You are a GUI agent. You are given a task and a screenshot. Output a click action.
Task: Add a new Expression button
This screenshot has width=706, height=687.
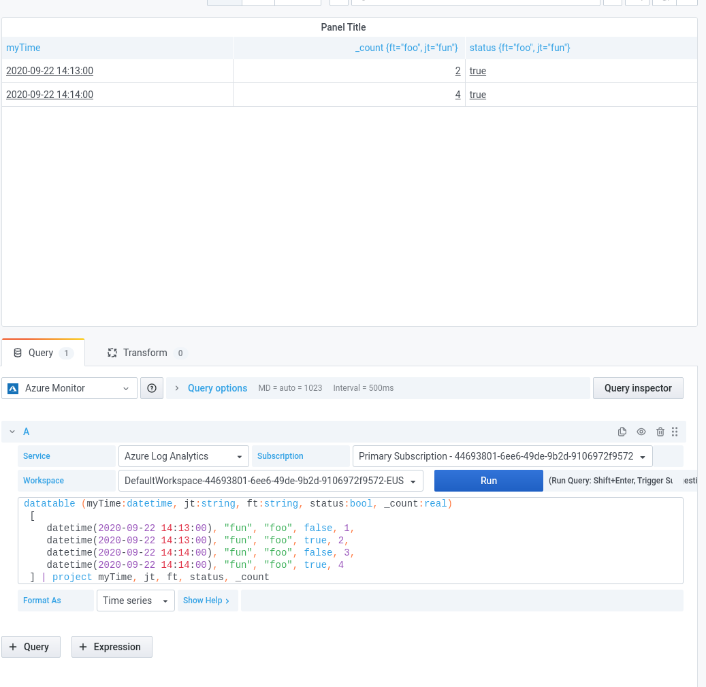click(112, 647)
